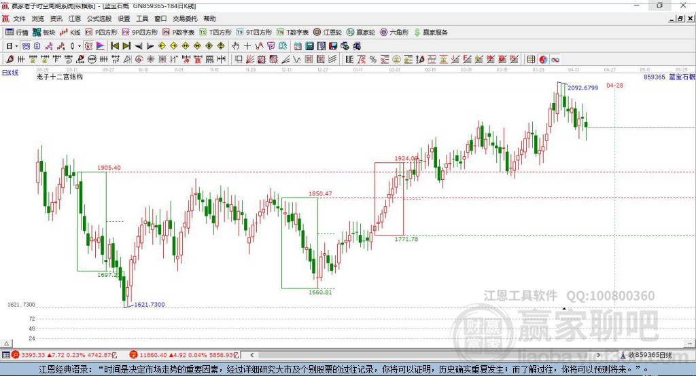Toggle the infinity loop icon
Viewport: 696px width, 376px height.
[x=555, y=60]
